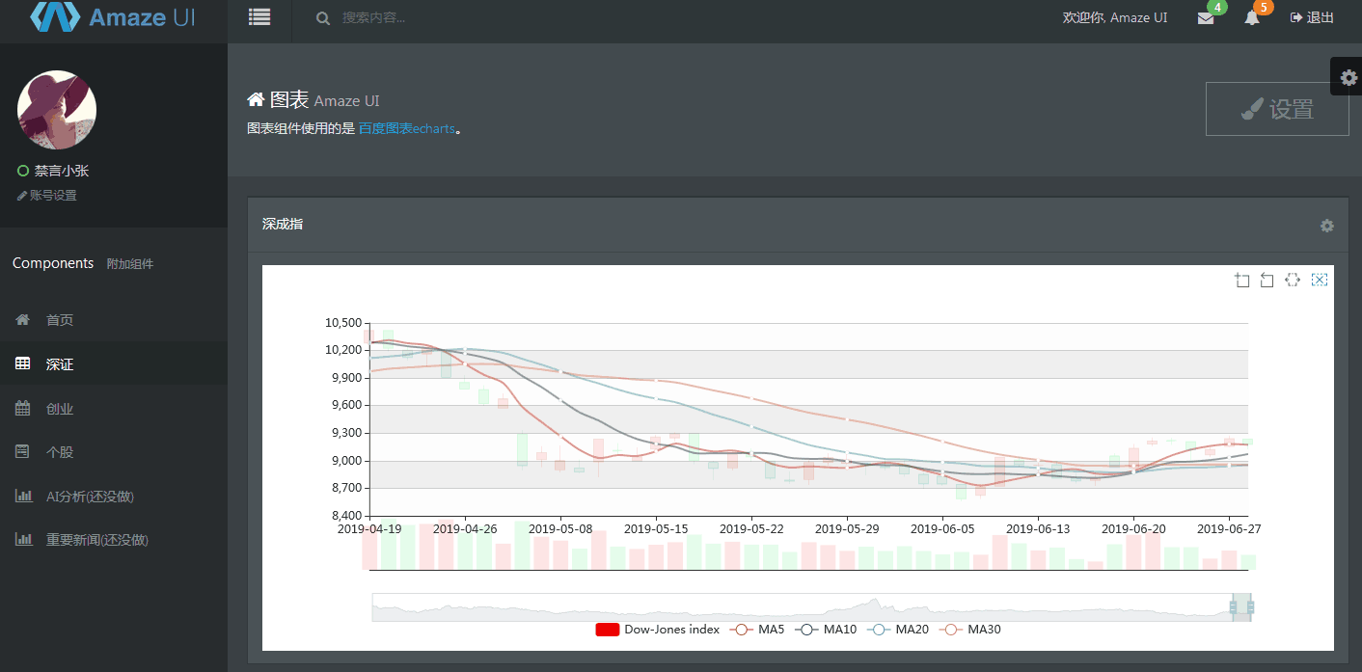Screen dimensions: 1362x672
Task: Click the user avatar photo
Action: point(57,110)
